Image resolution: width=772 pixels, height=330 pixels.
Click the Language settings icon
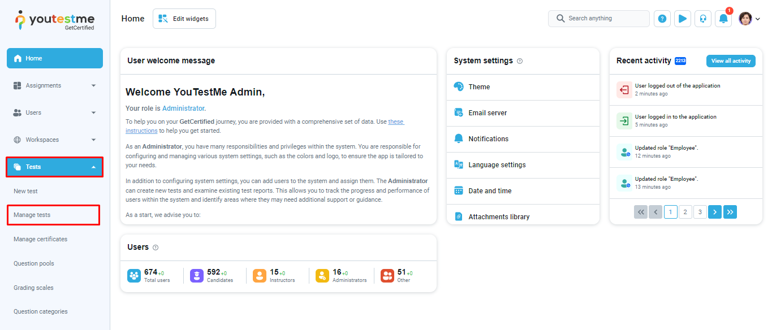[459, 164]
